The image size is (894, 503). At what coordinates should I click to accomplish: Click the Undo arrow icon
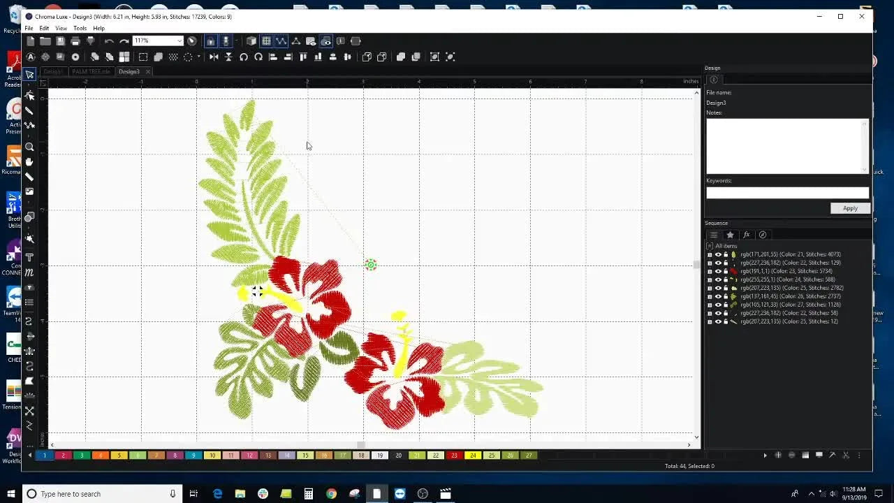coord(109,41)
